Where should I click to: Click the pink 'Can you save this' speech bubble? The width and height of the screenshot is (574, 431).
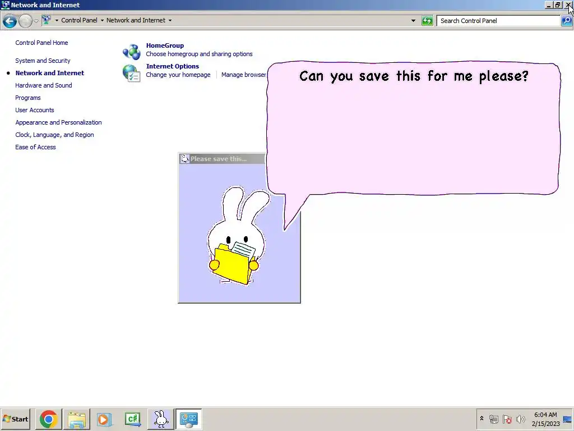(413, 129)
